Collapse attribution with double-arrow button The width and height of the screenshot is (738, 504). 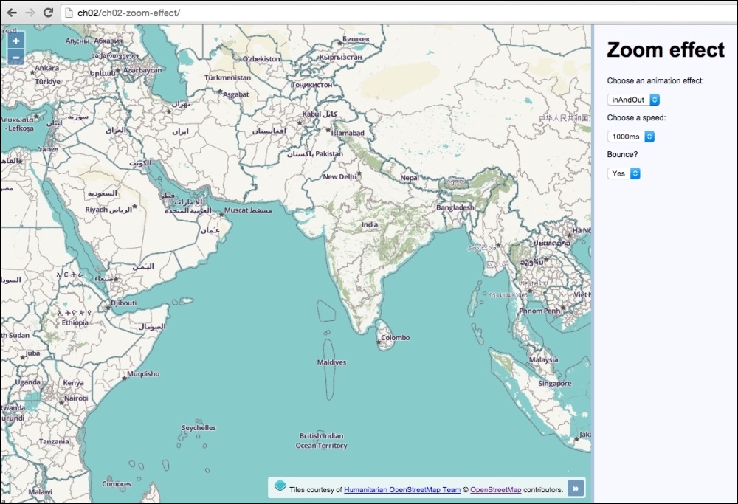click(x=576, y=489)
